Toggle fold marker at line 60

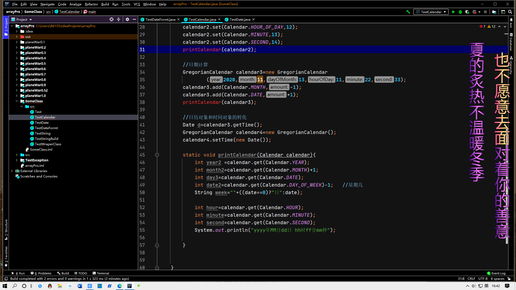click(157, 268)
